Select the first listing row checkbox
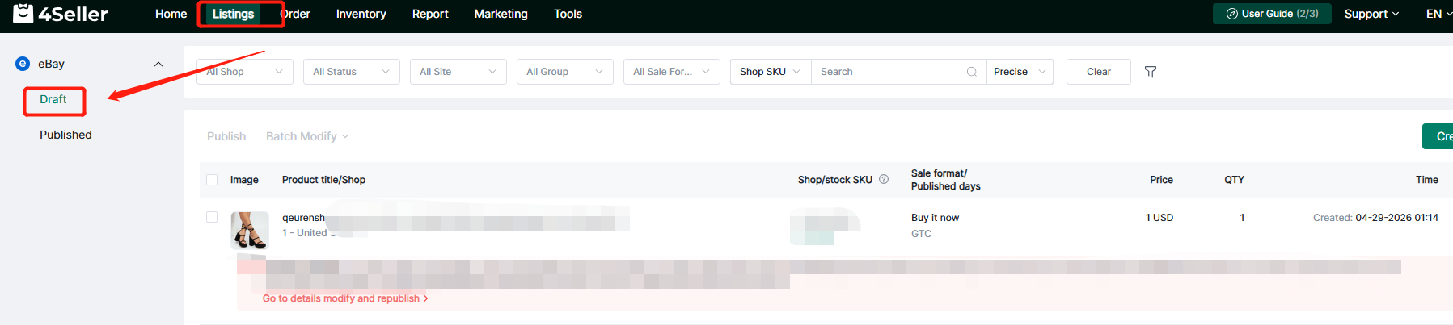The image size is (1453, 325). click(212, 217)
